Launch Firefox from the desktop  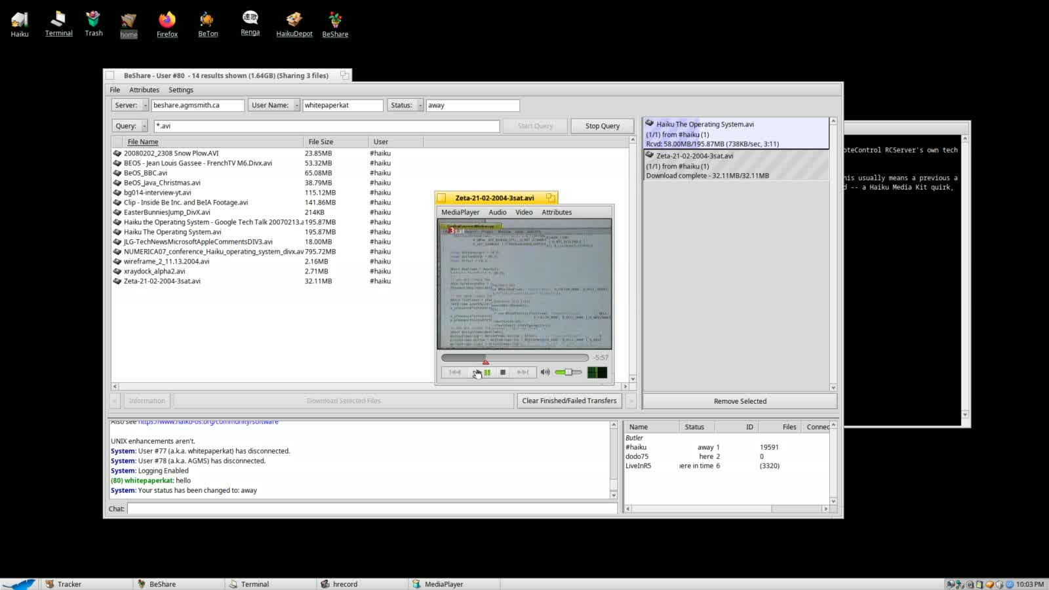pos(167,20)
